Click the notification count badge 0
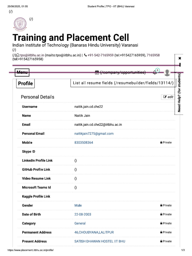This screenshot has width=192, height=256. pos(157,70)
